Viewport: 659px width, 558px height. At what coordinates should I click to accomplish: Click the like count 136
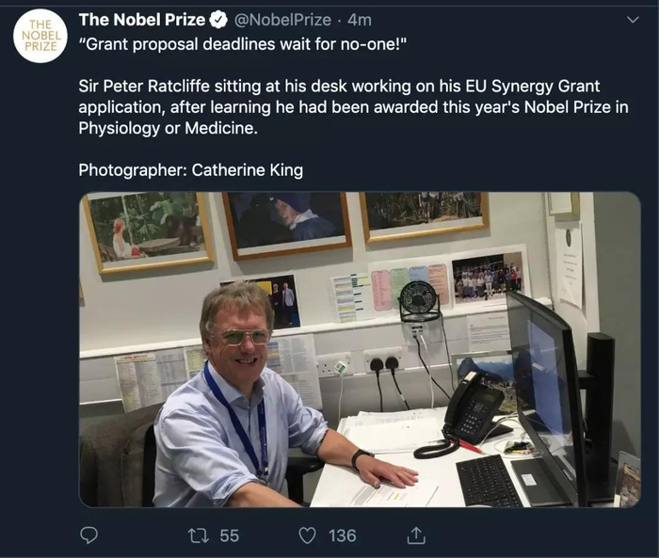(342, 535)
